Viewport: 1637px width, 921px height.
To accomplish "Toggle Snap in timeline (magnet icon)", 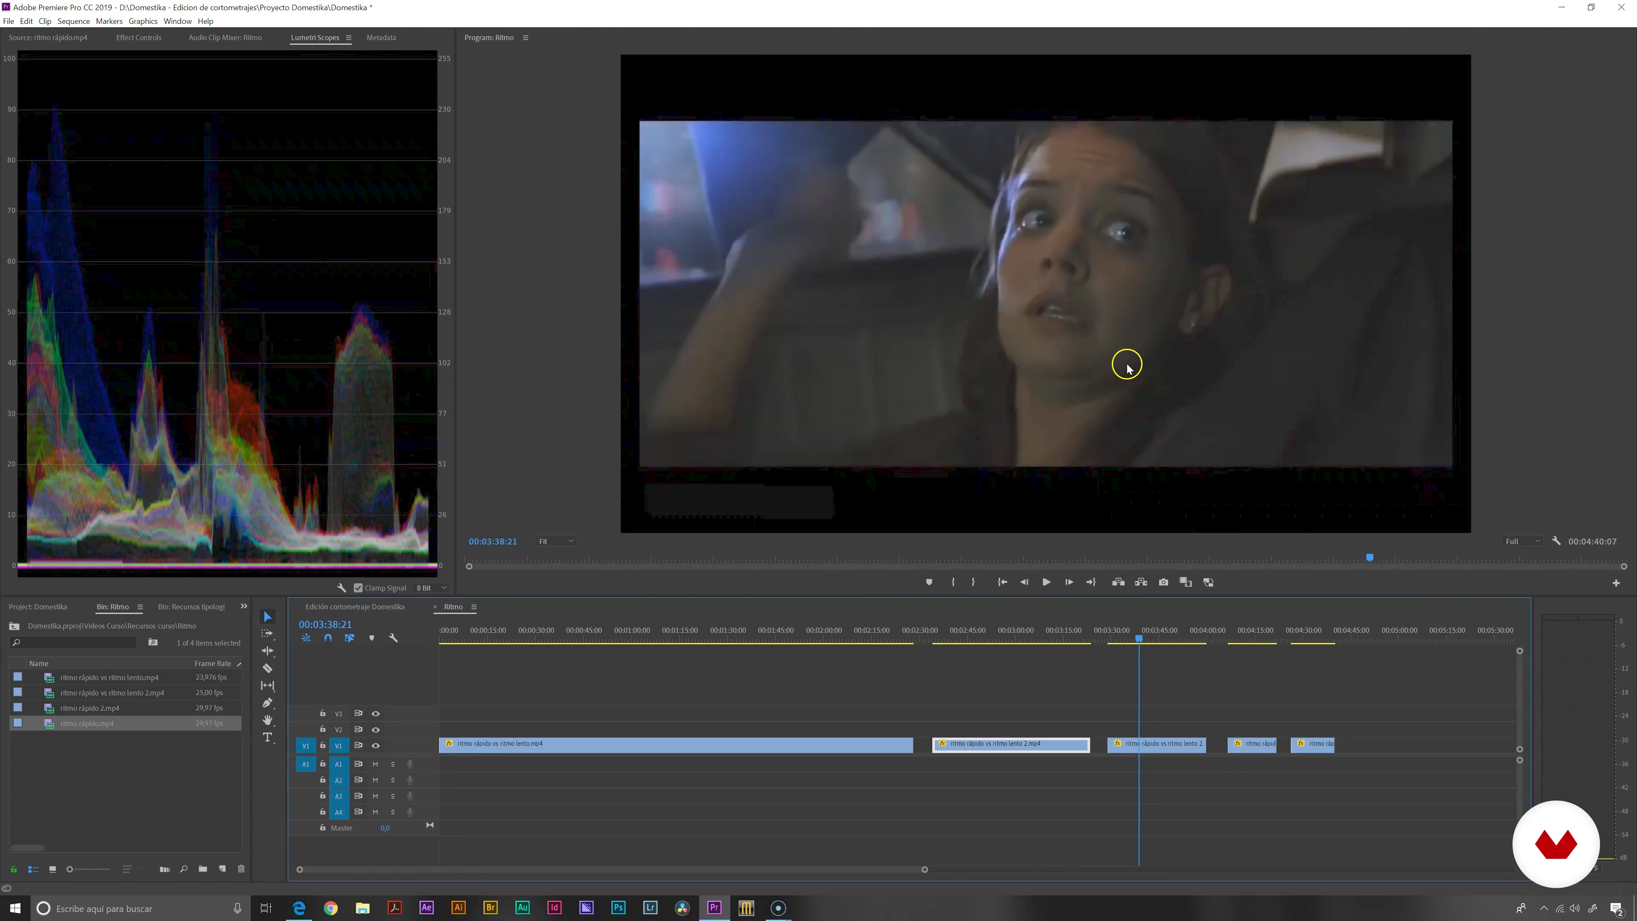I will pyautogui.click(x=328, y=638).
